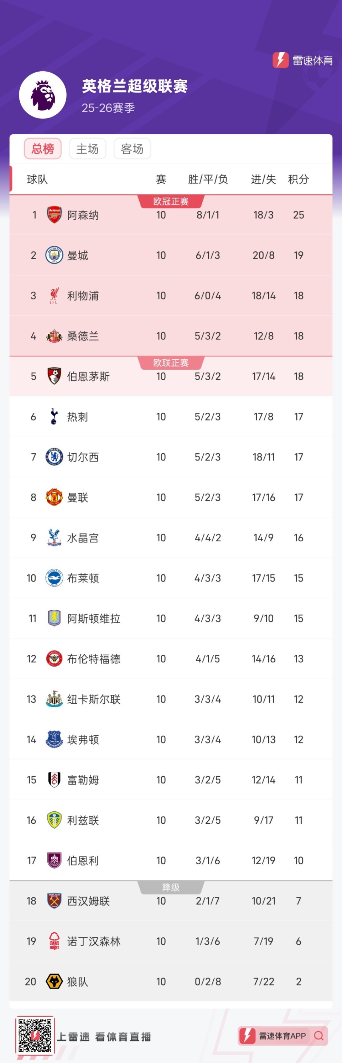The height and width of the screenshot is (1063, 342).
Task: Click the Everton club crest
Action: tap(54, 740)
